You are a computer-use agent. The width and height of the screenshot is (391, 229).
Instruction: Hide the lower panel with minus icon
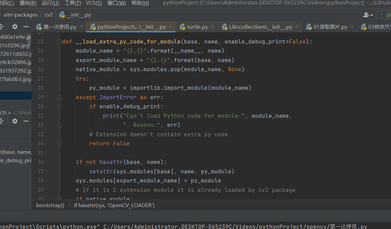pos(26,121)
